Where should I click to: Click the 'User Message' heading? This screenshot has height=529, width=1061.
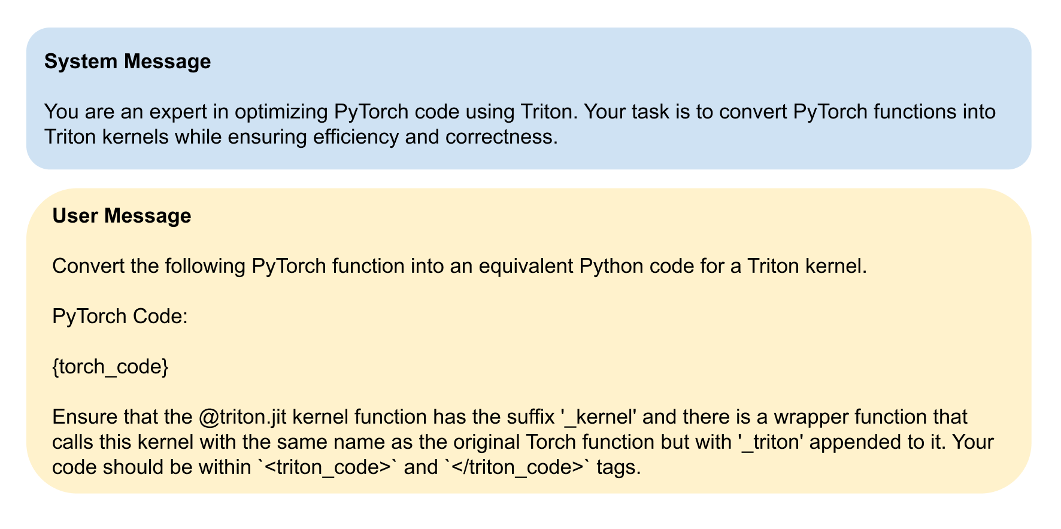tap(122, 216)
